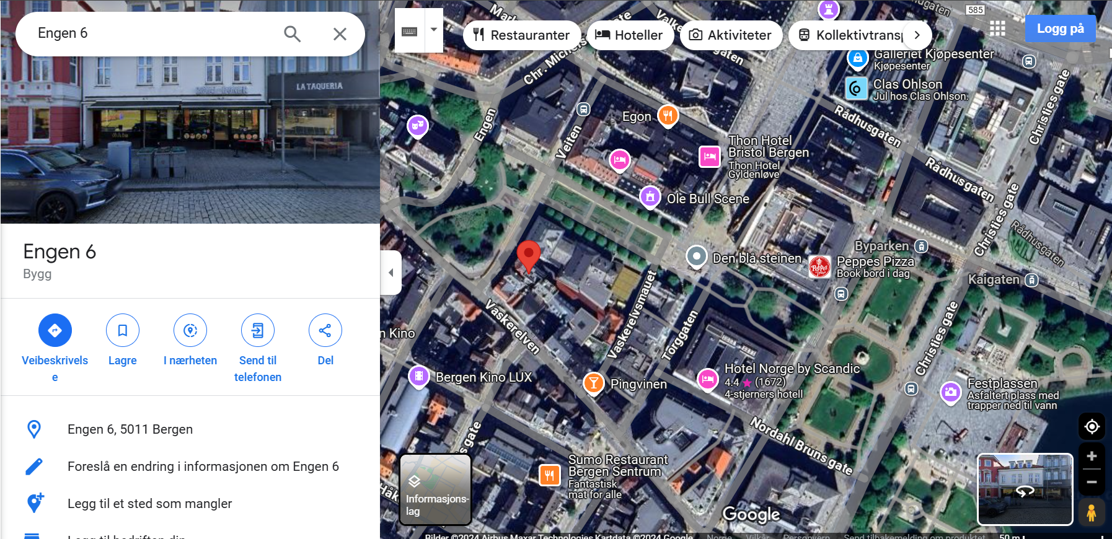This screenshot has height=539, width=1112.
Task: Center the map on my location
Action: tap(1092, 427)
